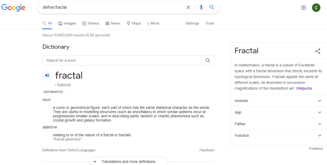Viewport: 327px width, 165px height.
Task: Switch to the Images tab
Action: pos(67,23)
